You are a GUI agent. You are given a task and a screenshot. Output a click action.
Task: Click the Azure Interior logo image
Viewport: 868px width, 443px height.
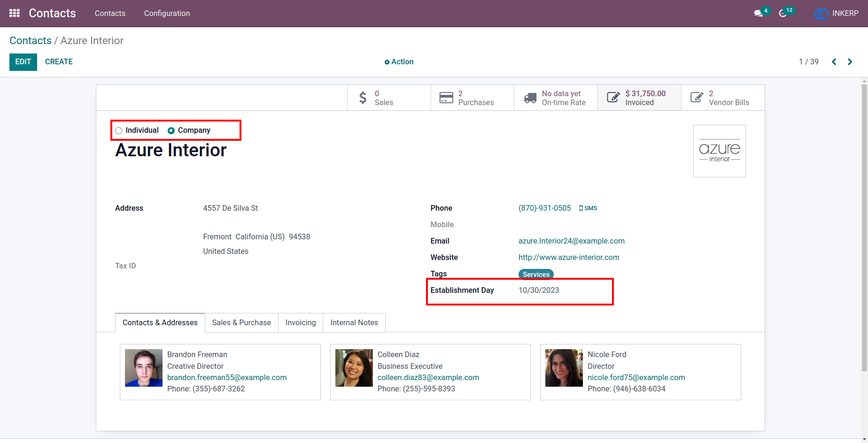720,151
